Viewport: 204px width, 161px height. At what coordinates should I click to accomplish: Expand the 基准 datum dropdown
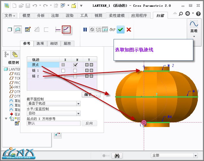[194, 37]
